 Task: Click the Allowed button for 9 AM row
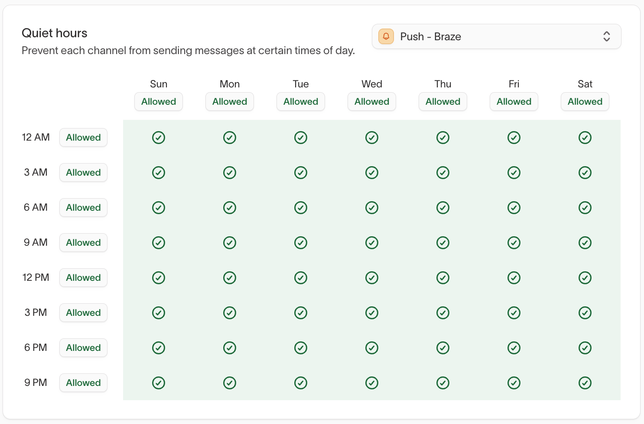click(x=83, y=243)
